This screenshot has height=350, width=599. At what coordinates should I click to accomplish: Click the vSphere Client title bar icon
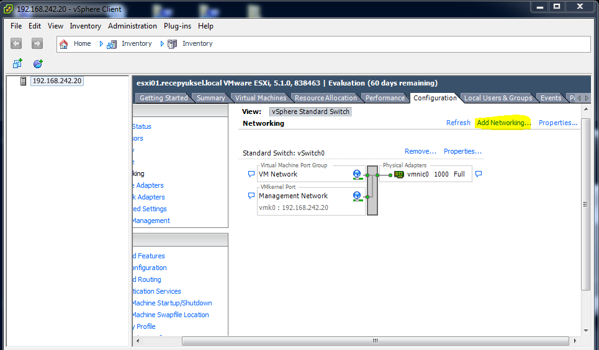(x=9, y=9)
